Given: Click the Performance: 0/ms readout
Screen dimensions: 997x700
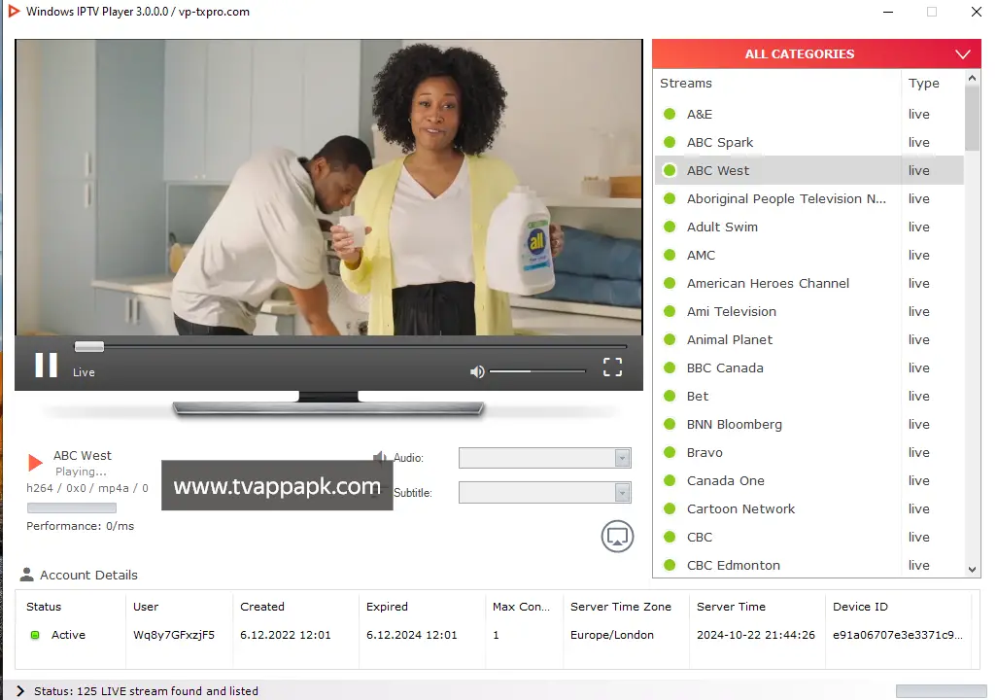Looking at the screenshot, I should point(80,526).
